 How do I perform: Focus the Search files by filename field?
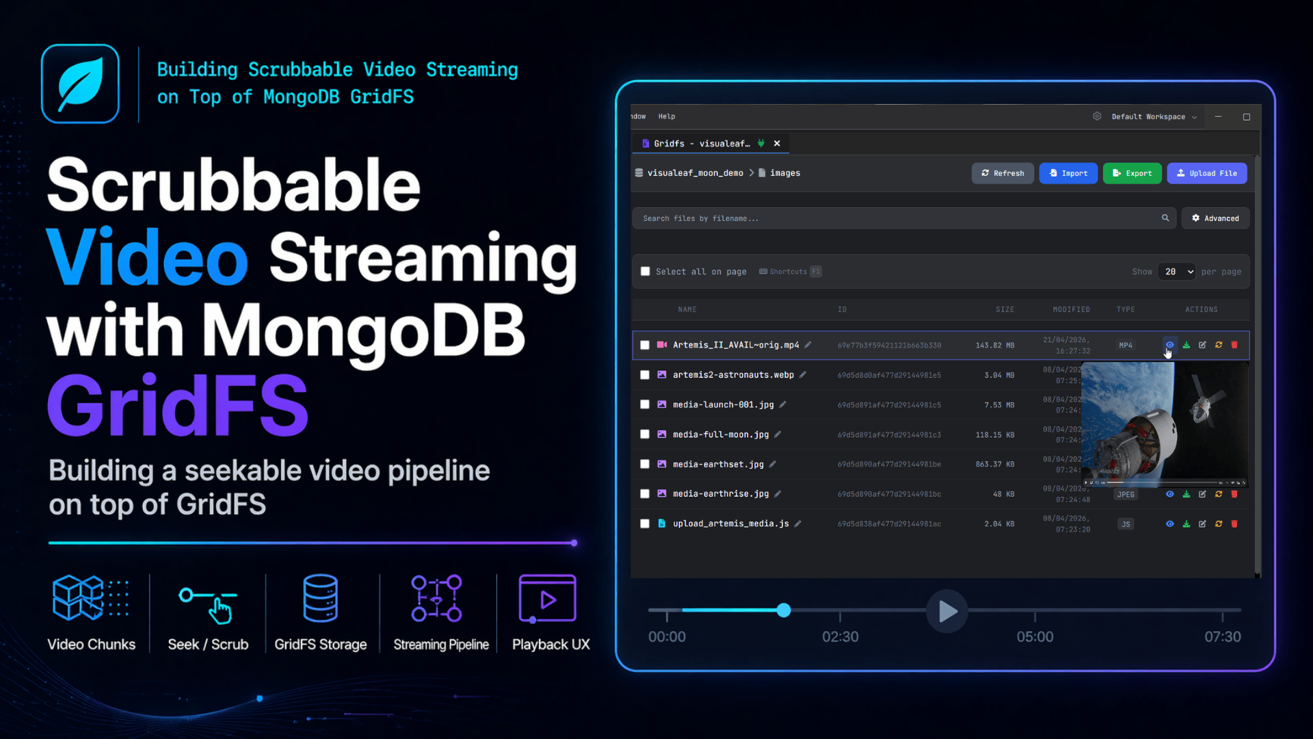(904, 218)
